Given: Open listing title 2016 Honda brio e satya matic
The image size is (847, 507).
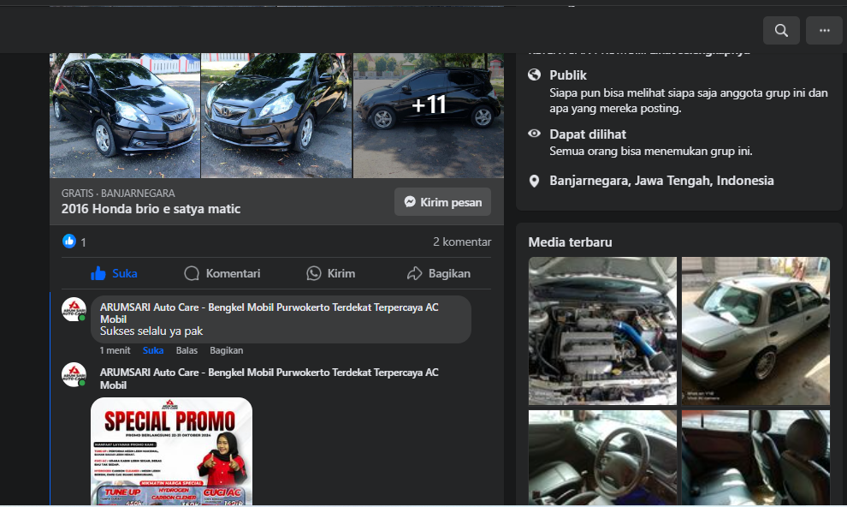Looking at the screenshot, I should click(151, 209).
